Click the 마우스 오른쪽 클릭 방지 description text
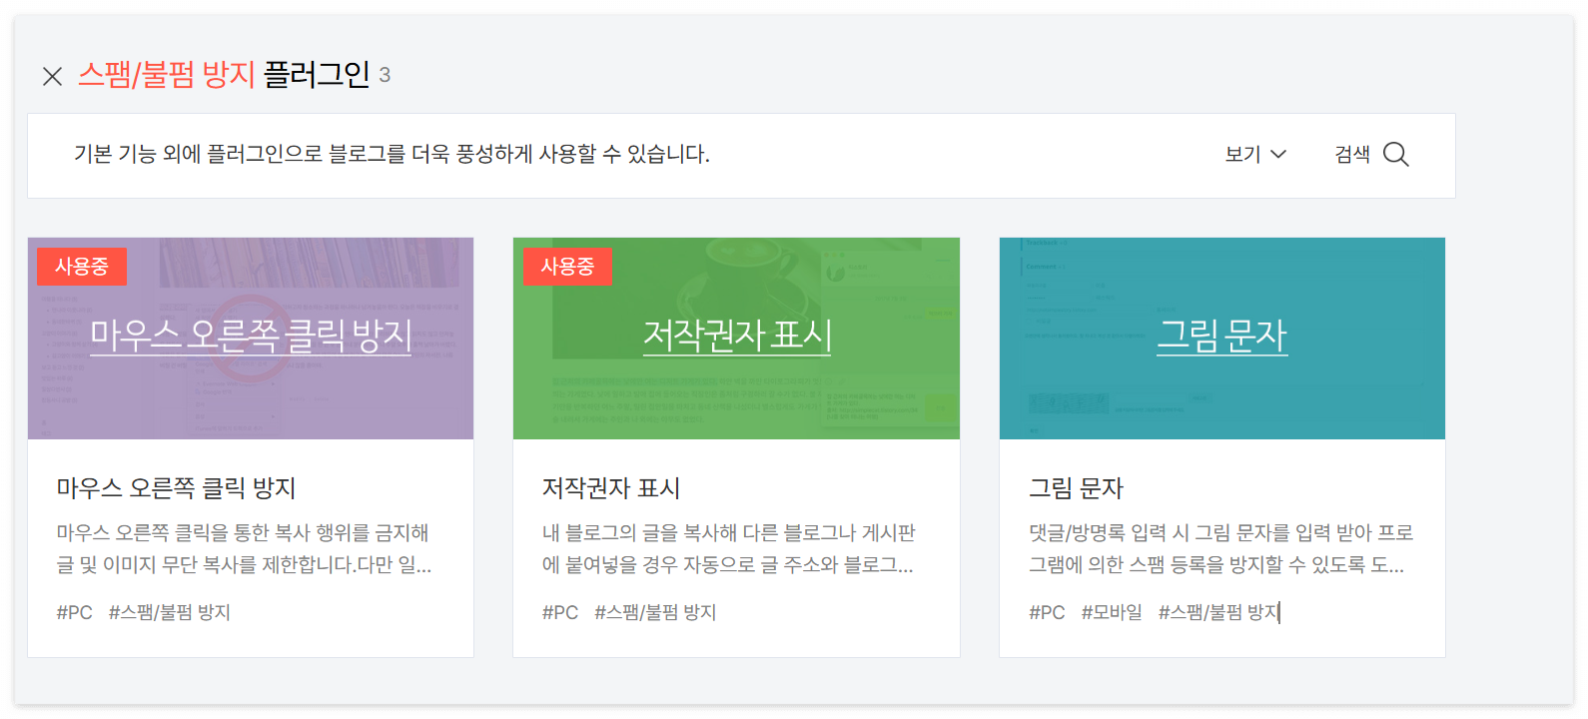 point(244,549)
